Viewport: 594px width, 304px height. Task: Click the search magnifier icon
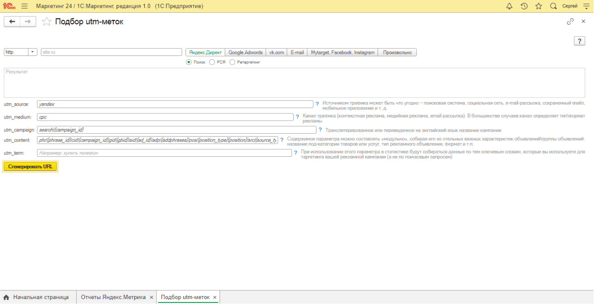[553, 6]
